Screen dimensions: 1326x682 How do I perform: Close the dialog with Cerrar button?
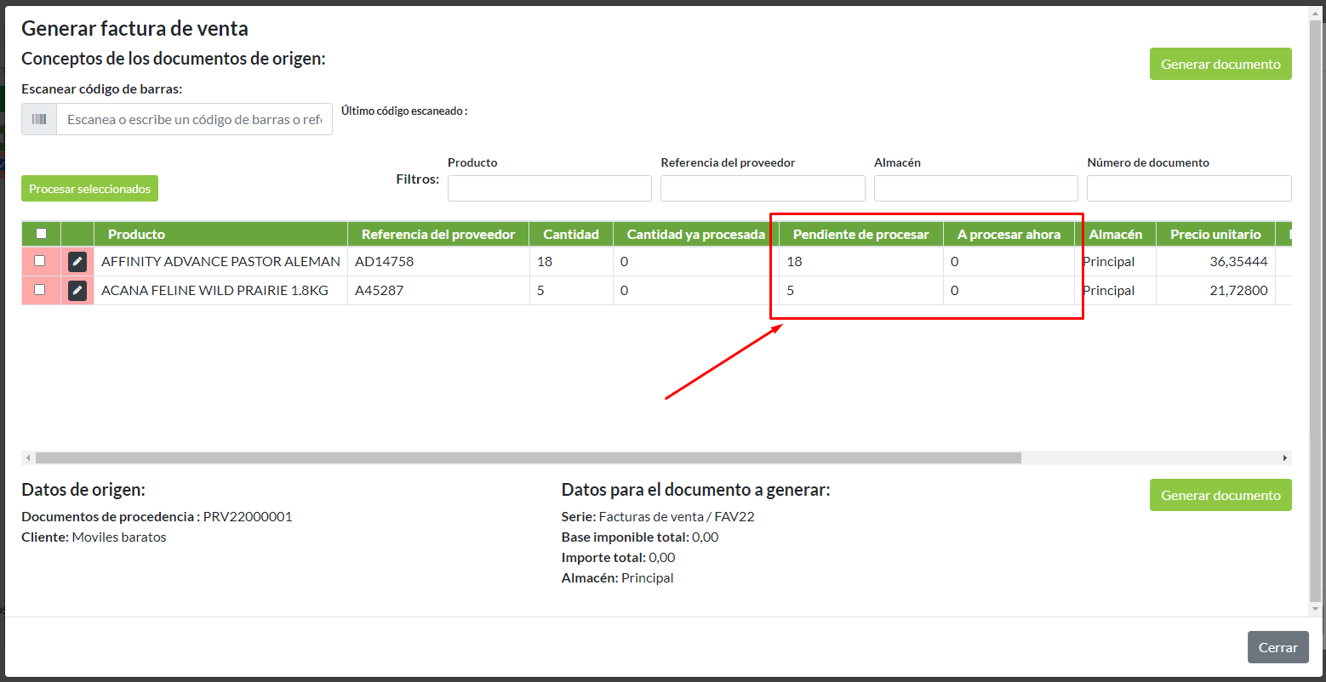click(x=1277, y=647)
